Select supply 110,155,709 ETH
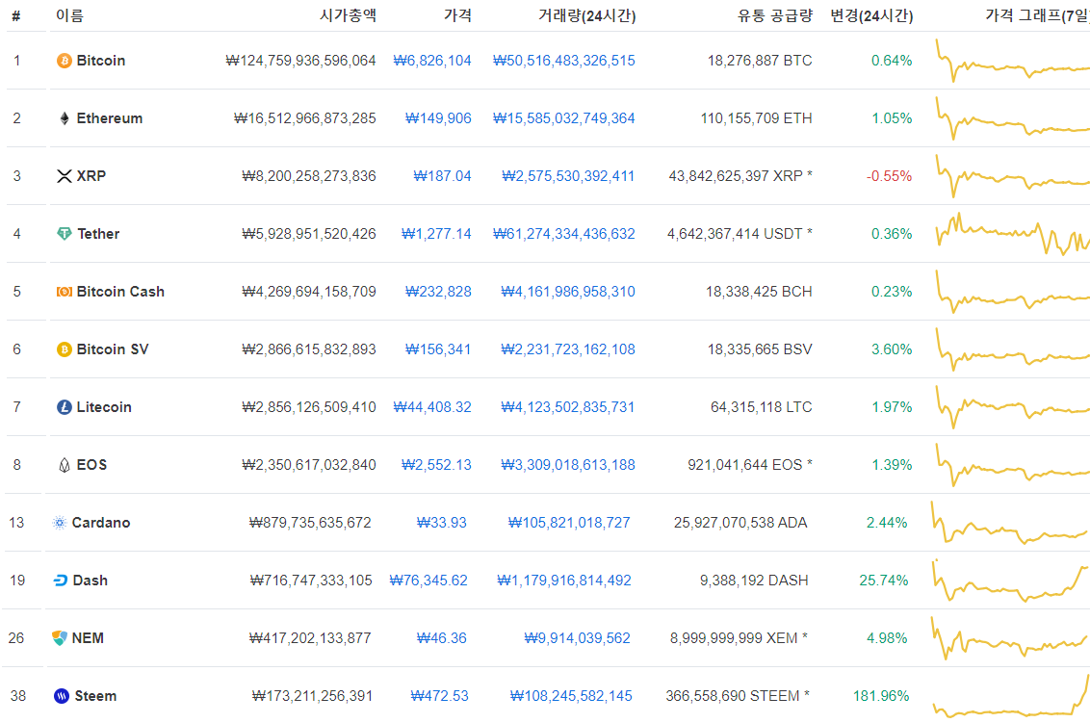This screenshot has height=723, width=1090. (756, 118)
